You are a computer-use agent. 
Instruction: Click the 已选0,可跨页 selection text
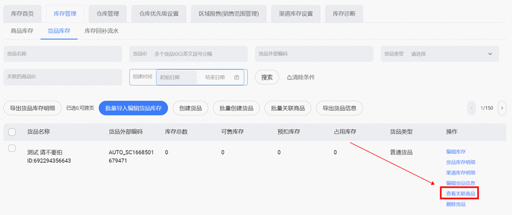pos(80,108)
